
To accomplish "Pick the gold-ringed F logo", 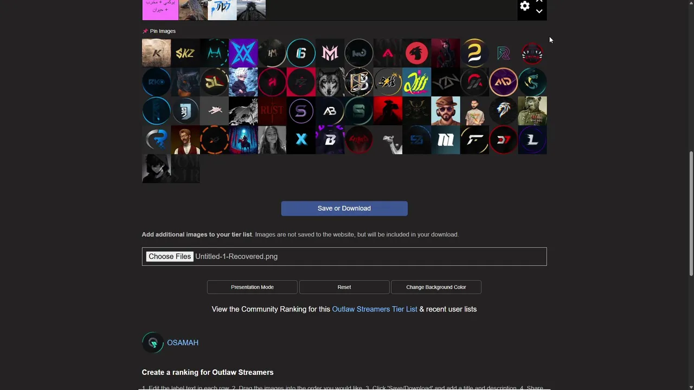I will (474, 140).
